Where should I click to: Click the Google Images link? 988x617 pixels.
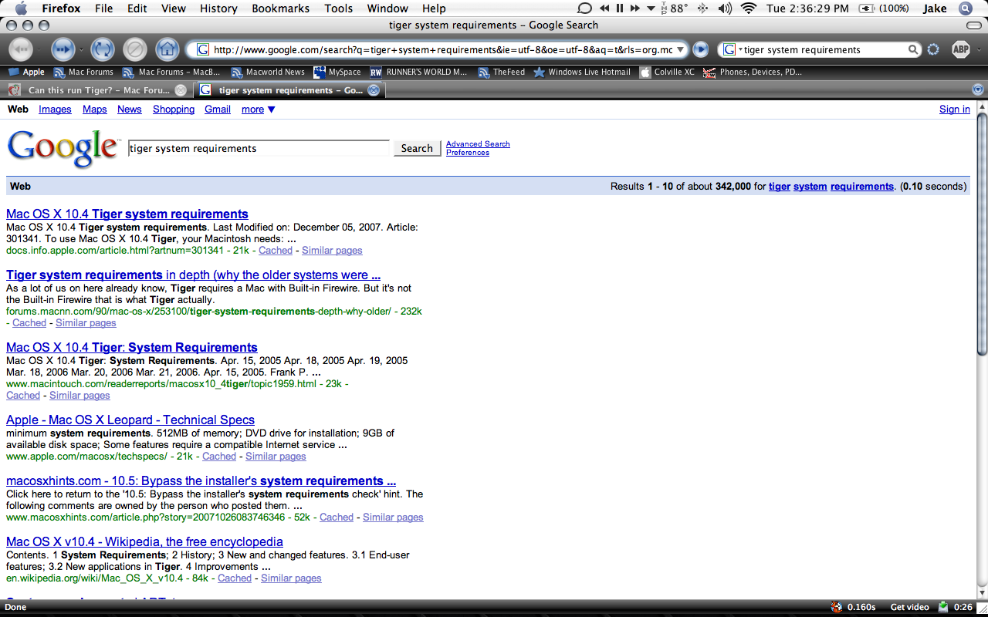coord(55,110)
